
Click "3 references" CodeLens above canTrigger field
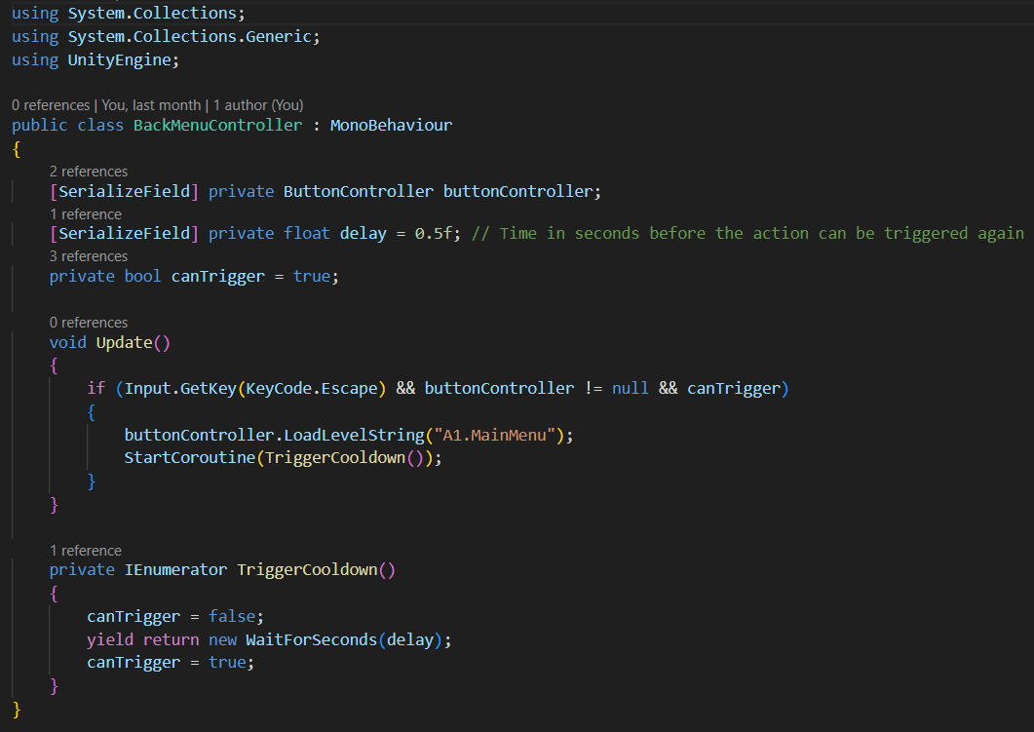coord(89,256)
